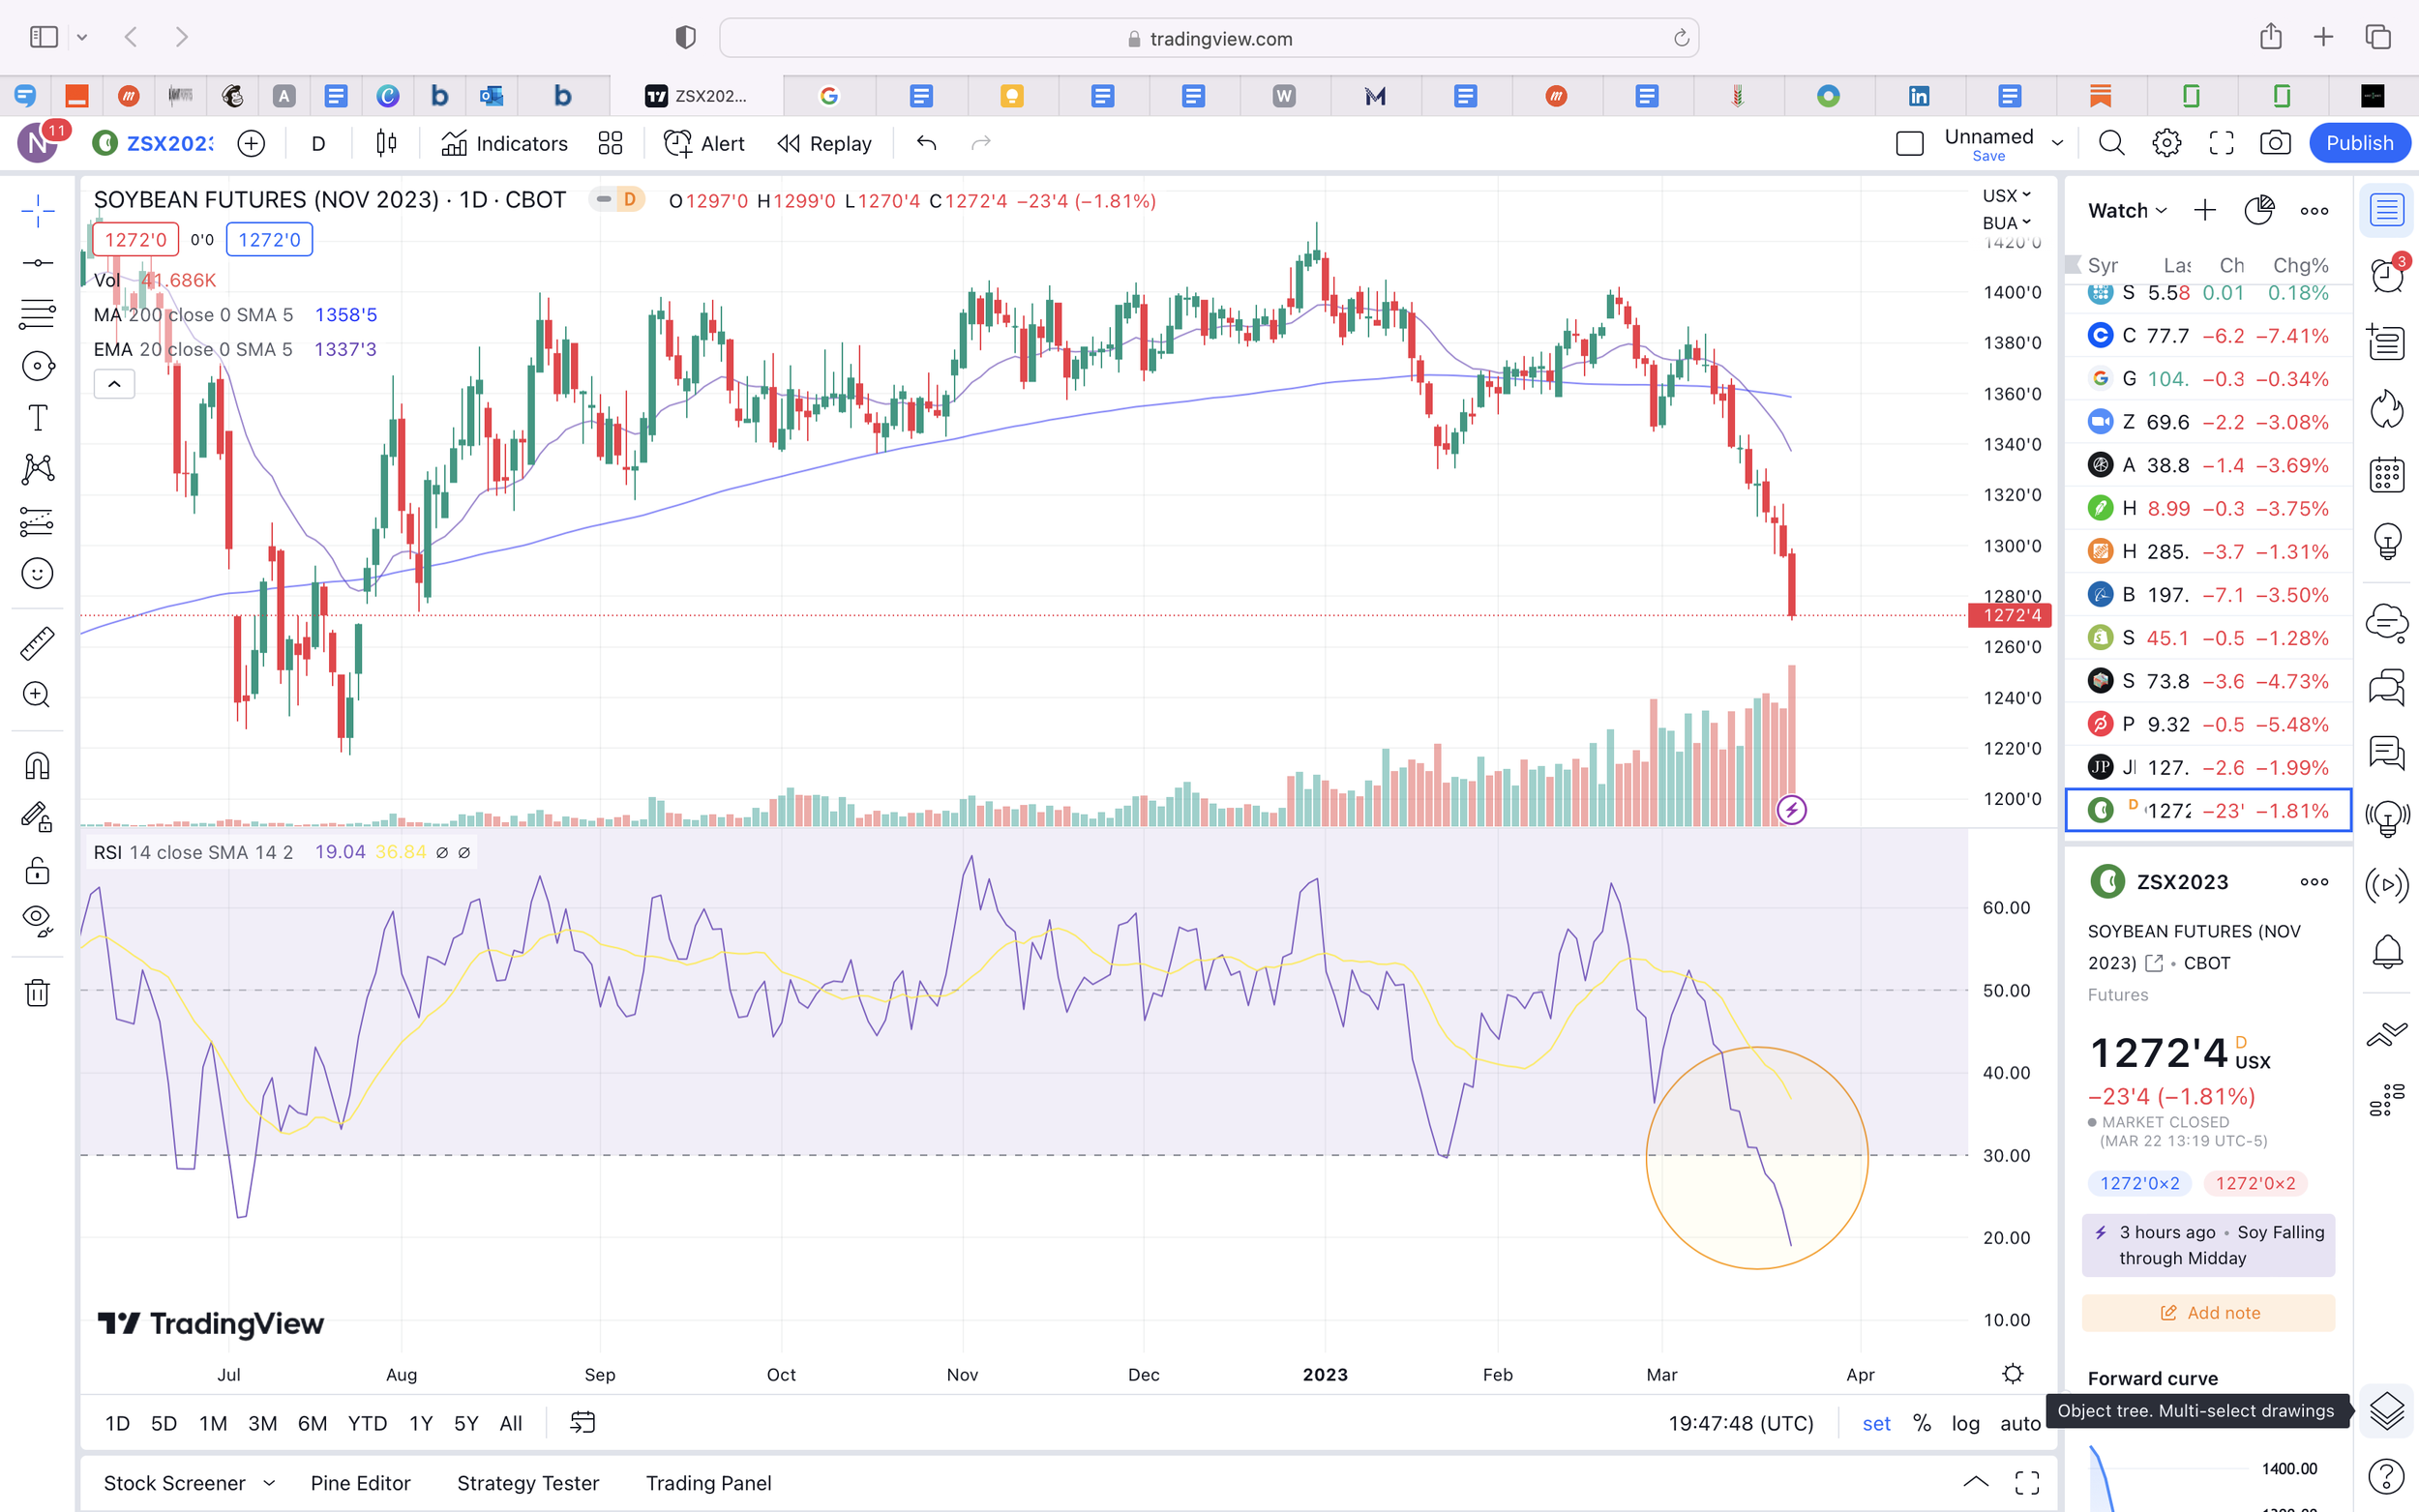Open the Stock Screener dropdown arrow
This screenshot has height=1512, width=2419.
point(269,1483)
